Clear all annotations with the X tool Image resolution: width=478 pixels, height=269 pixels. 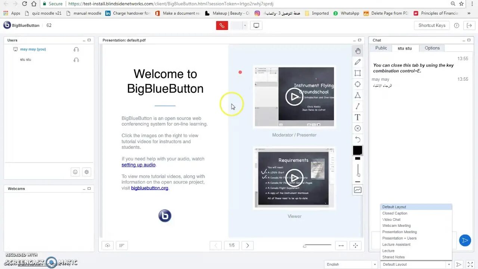[357, 128]
